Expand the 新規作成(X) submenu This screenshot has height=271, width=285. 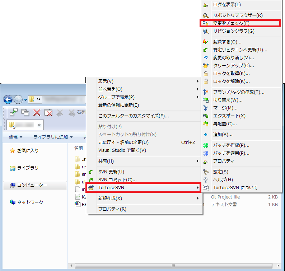(x=197, y=198)
